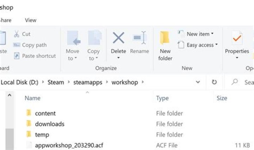Viewport: 254px width, 150px height.
Task: Open the Share ribbon tab
Action: click(6, 20)
